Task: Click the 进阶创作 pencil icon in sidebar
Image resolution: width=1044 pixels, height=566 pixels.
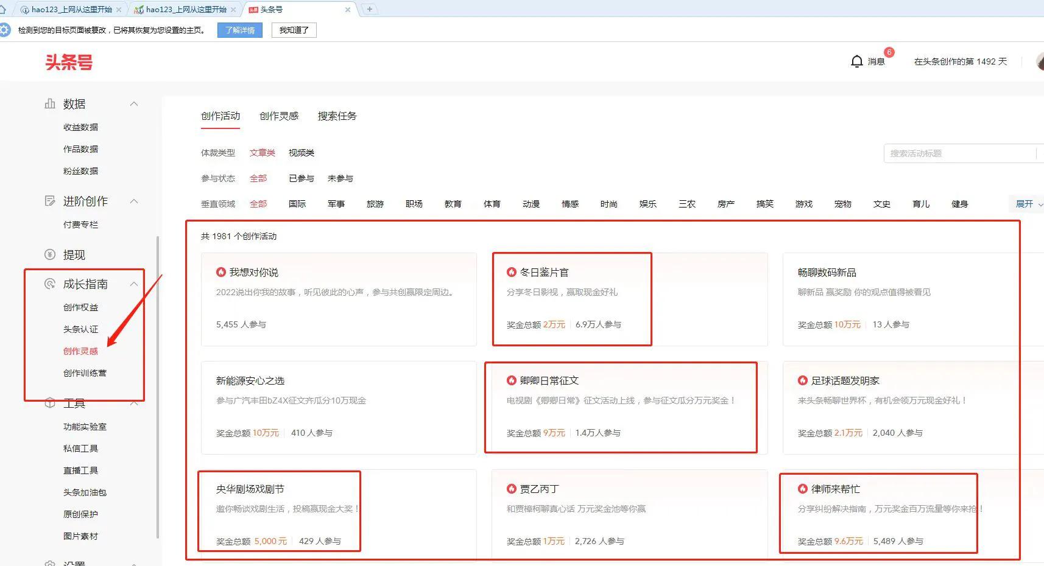Action: click(x=51, y=201)
